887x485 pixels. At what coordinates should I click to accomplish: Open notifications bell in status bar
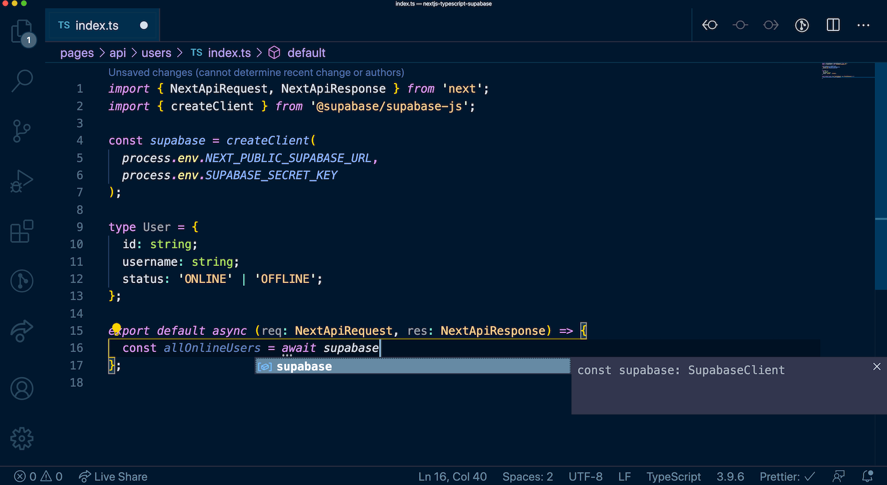click(x=867, y=476)
